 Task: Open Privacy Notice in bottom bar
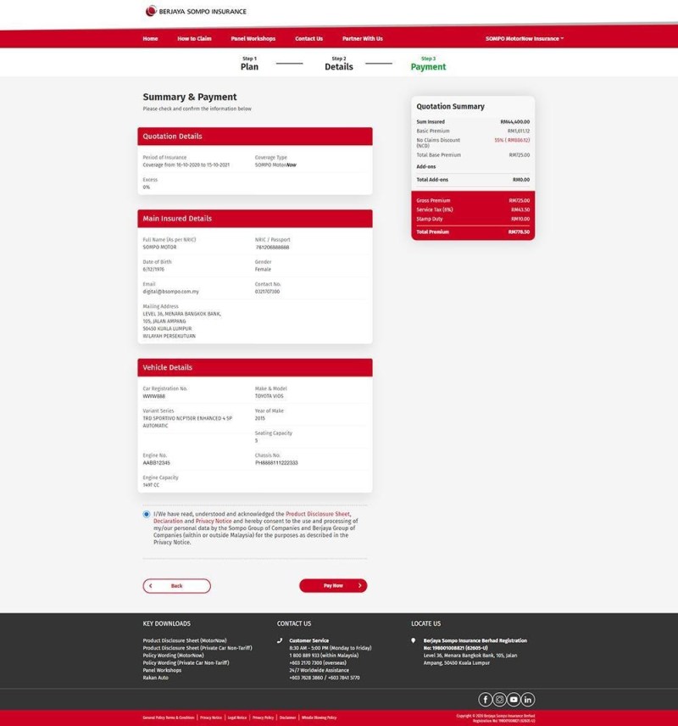coord(211,718)
